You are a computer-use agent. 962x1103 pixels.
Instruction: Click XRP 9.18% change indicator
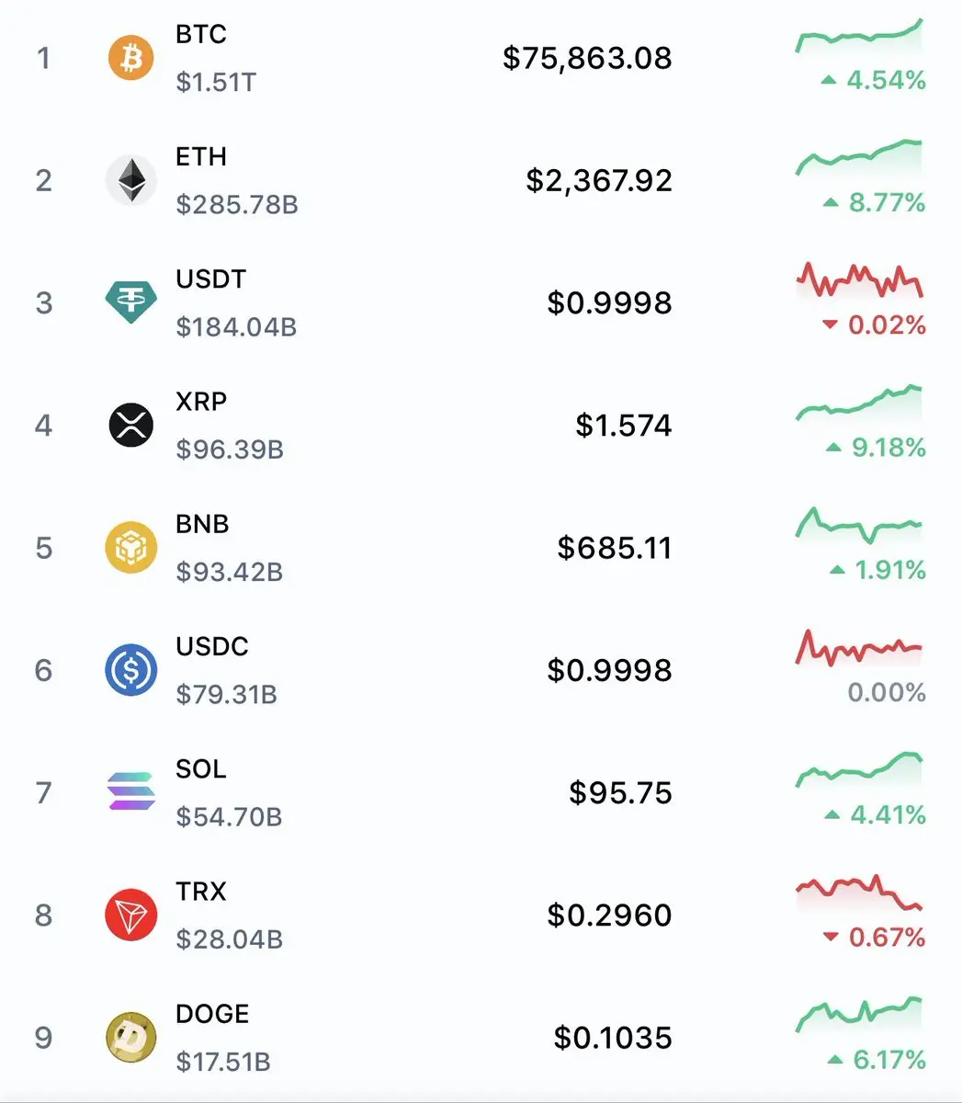point(876,448)
